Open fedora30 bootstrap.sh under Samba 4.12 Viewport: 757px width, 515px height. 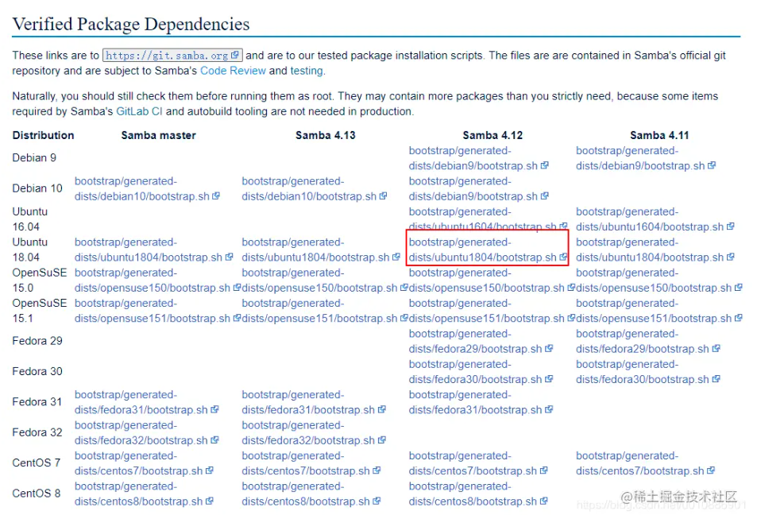[481, 371]
